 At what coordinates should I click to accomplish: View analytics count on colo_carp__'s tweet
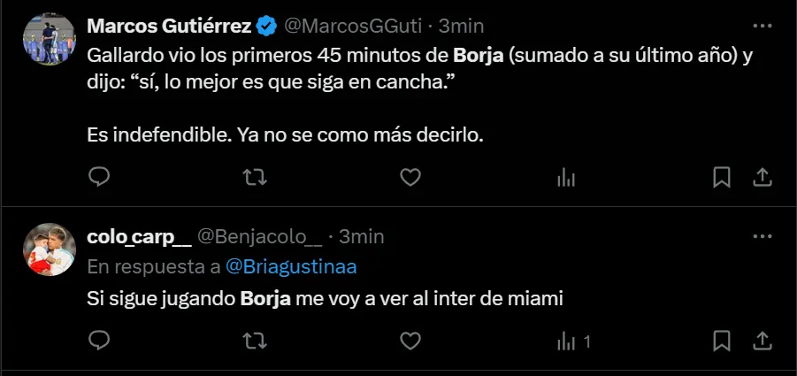click(573, 341)
